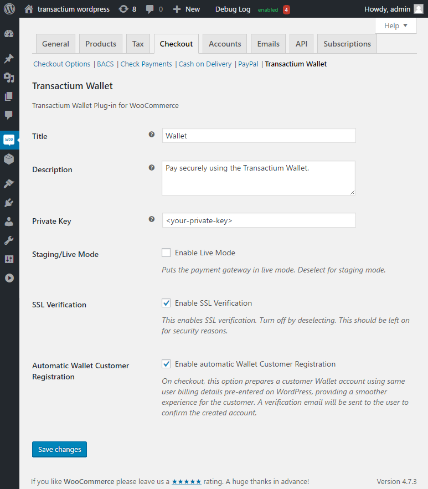Viewport: 428px width, 489px height.
Task: Open Posts via the pushpin icon
Action: [x=9, y=59]
